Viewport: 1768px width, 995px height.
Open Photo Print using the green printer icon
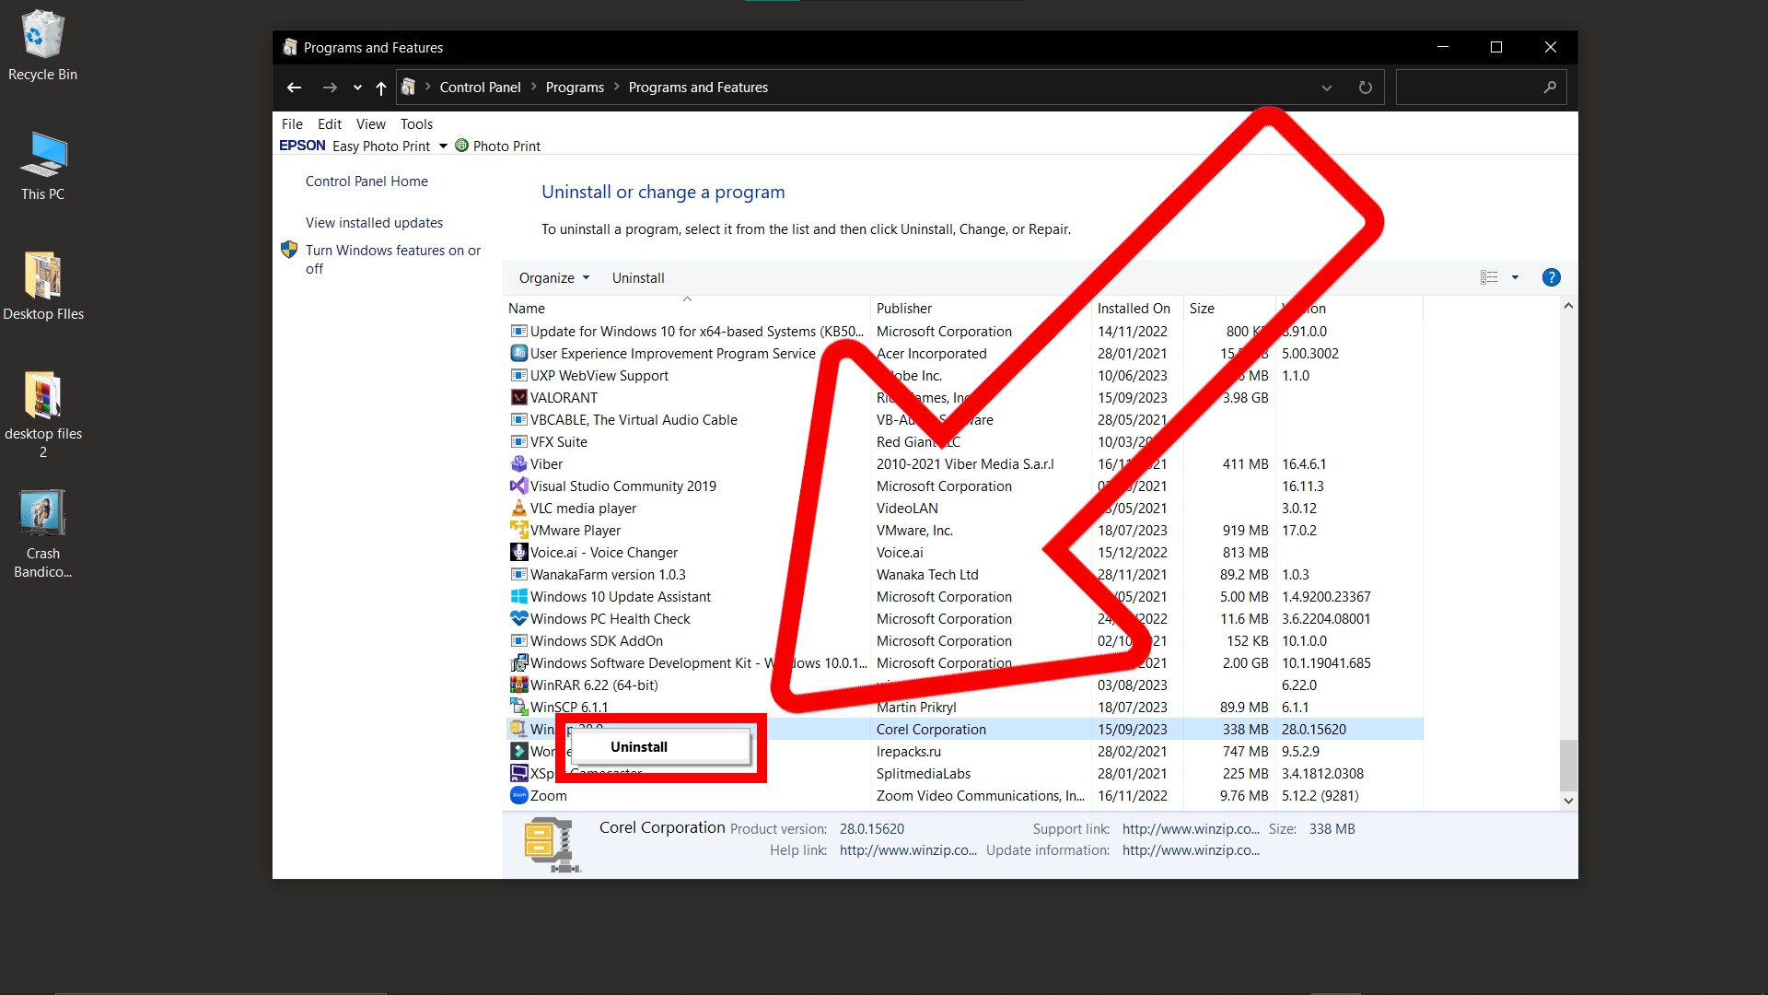pos(463,146)
